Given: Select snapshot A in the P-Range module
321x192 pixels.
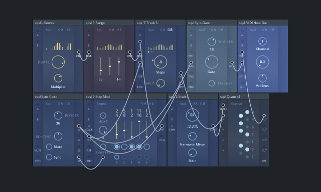Looking at the screenshot, I should coord(112,30).
